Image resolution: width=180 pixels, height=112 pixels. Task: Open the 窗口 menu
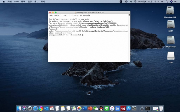tap(36, 1)
